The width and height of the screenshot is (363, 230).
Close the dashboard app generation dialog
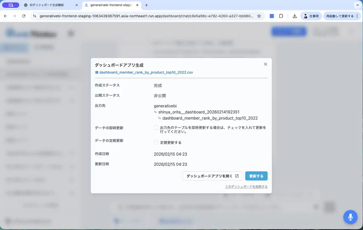tap(265, 64)
